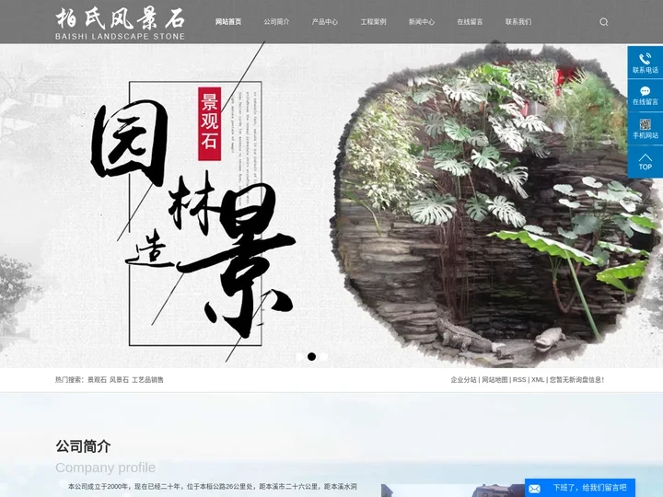This screenshot has height=497, width=663.
Task: Click the 柏氏风景石 site logo
Action: (120, 24)
